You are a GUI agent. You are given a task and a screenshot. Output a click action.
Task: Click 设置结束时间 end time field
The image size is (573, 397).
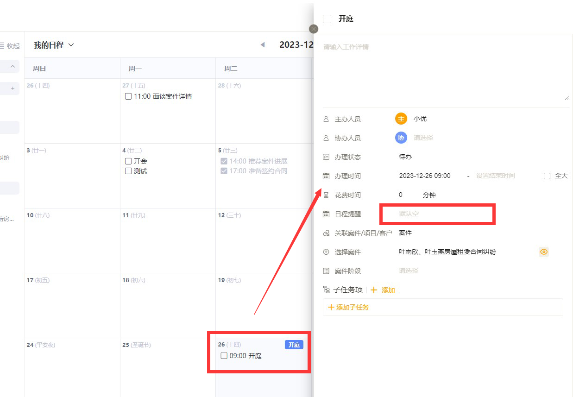[495, 176]
